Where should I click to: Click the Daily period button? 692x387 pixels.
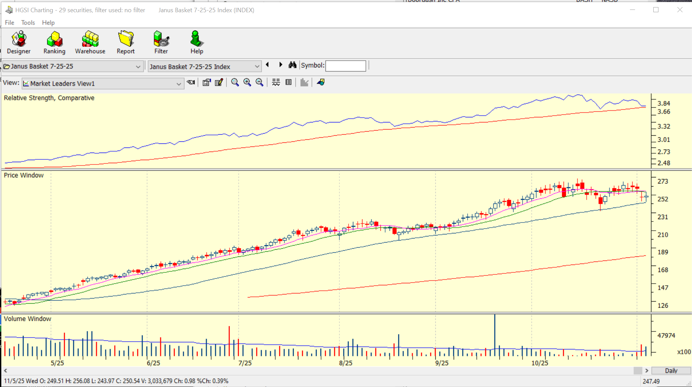point(671,371)
